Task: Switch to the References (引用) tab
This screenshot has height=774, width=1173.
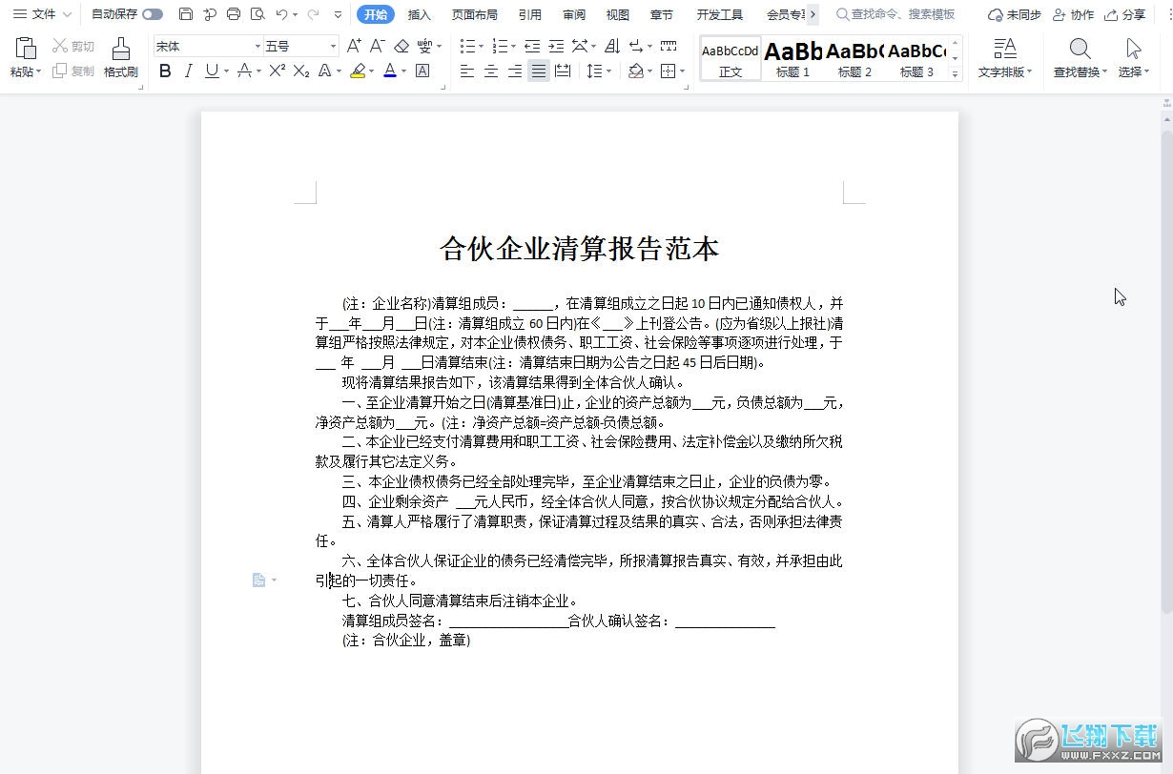Action: (x=530, y=14)
